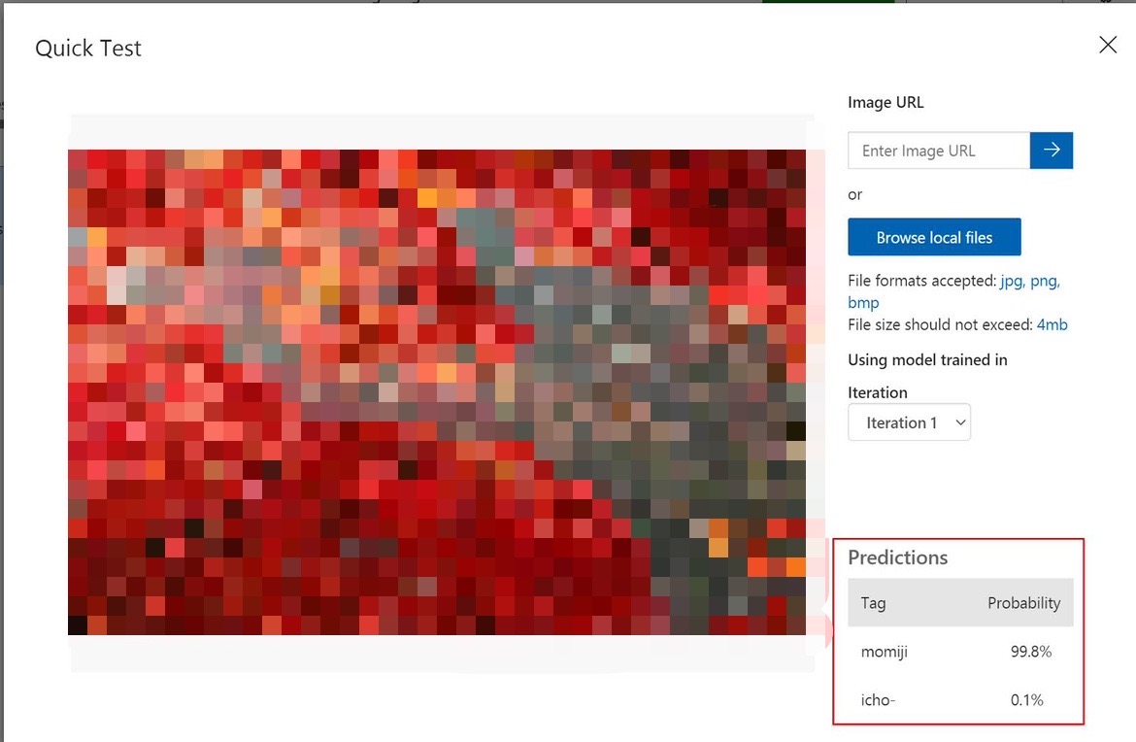Open the Iteration dropdown chevron
Image resolution: width=1136 pixels, height=742 pixels.
960,422
